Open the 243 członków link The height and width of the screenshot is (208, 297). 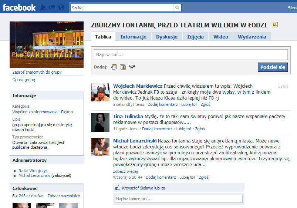pyautogui.click(x=31, y=196)
